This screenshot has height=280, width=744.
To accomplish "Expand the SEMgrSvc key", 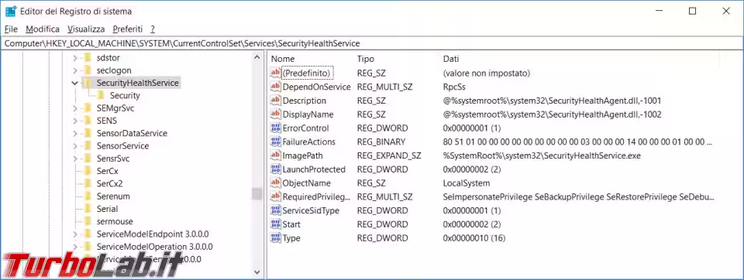I will click(75, 108).
